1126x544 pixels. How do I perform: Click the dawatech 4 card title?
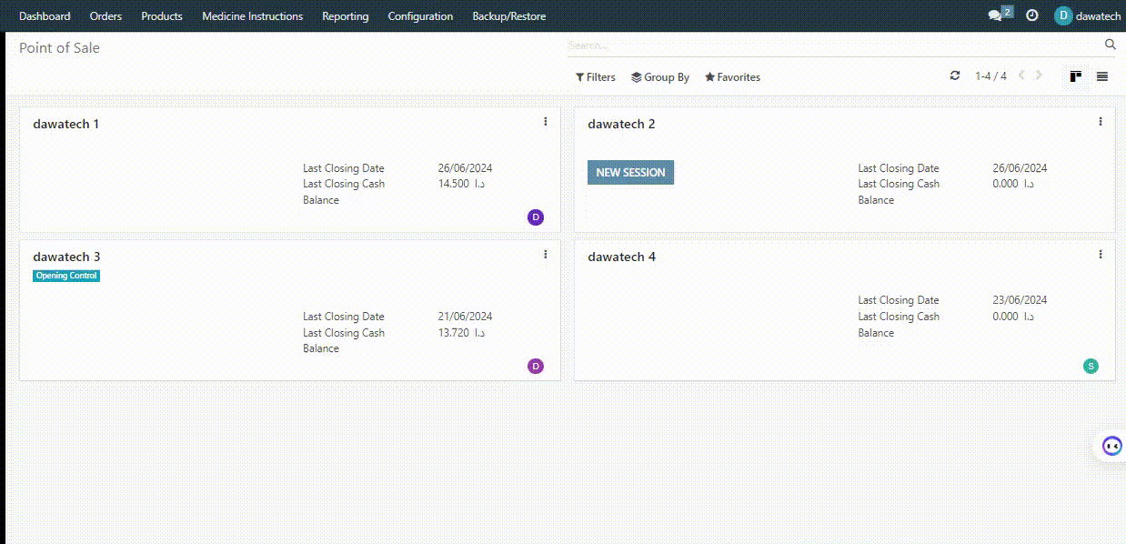click(621, 257)
